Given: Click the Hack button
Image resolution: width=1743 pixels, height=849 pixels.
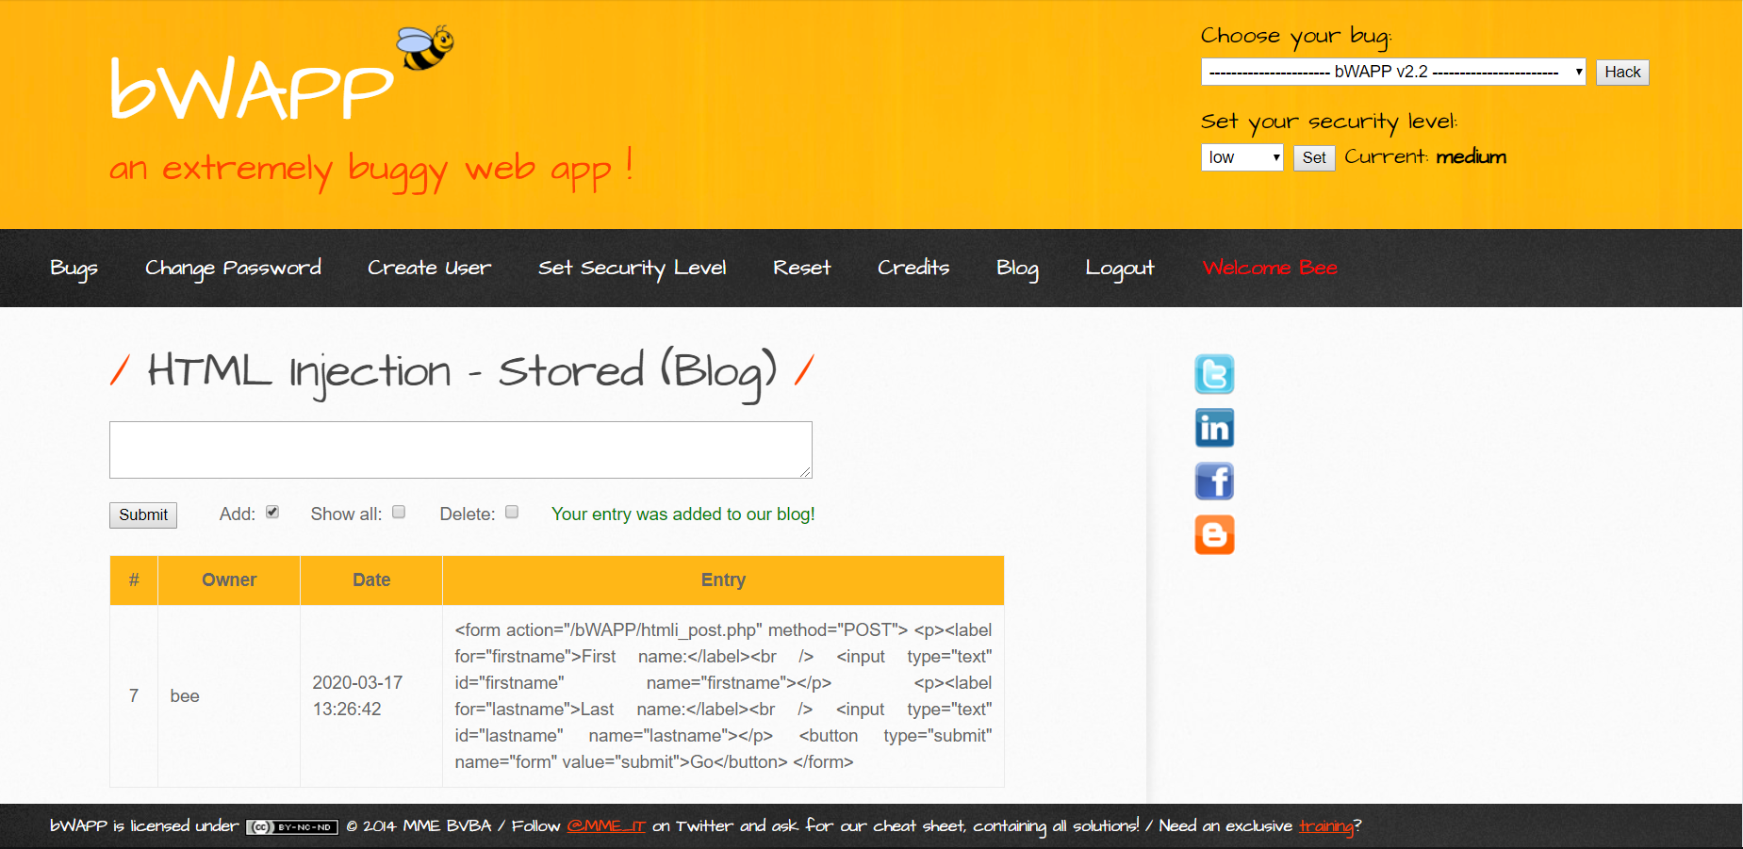Looking at the screenshot, I should 1622,73.
